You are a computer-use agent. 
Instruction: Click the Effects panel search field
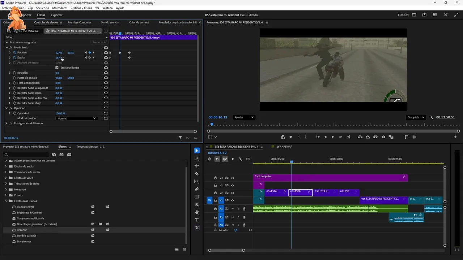click(x=26, y=155)
